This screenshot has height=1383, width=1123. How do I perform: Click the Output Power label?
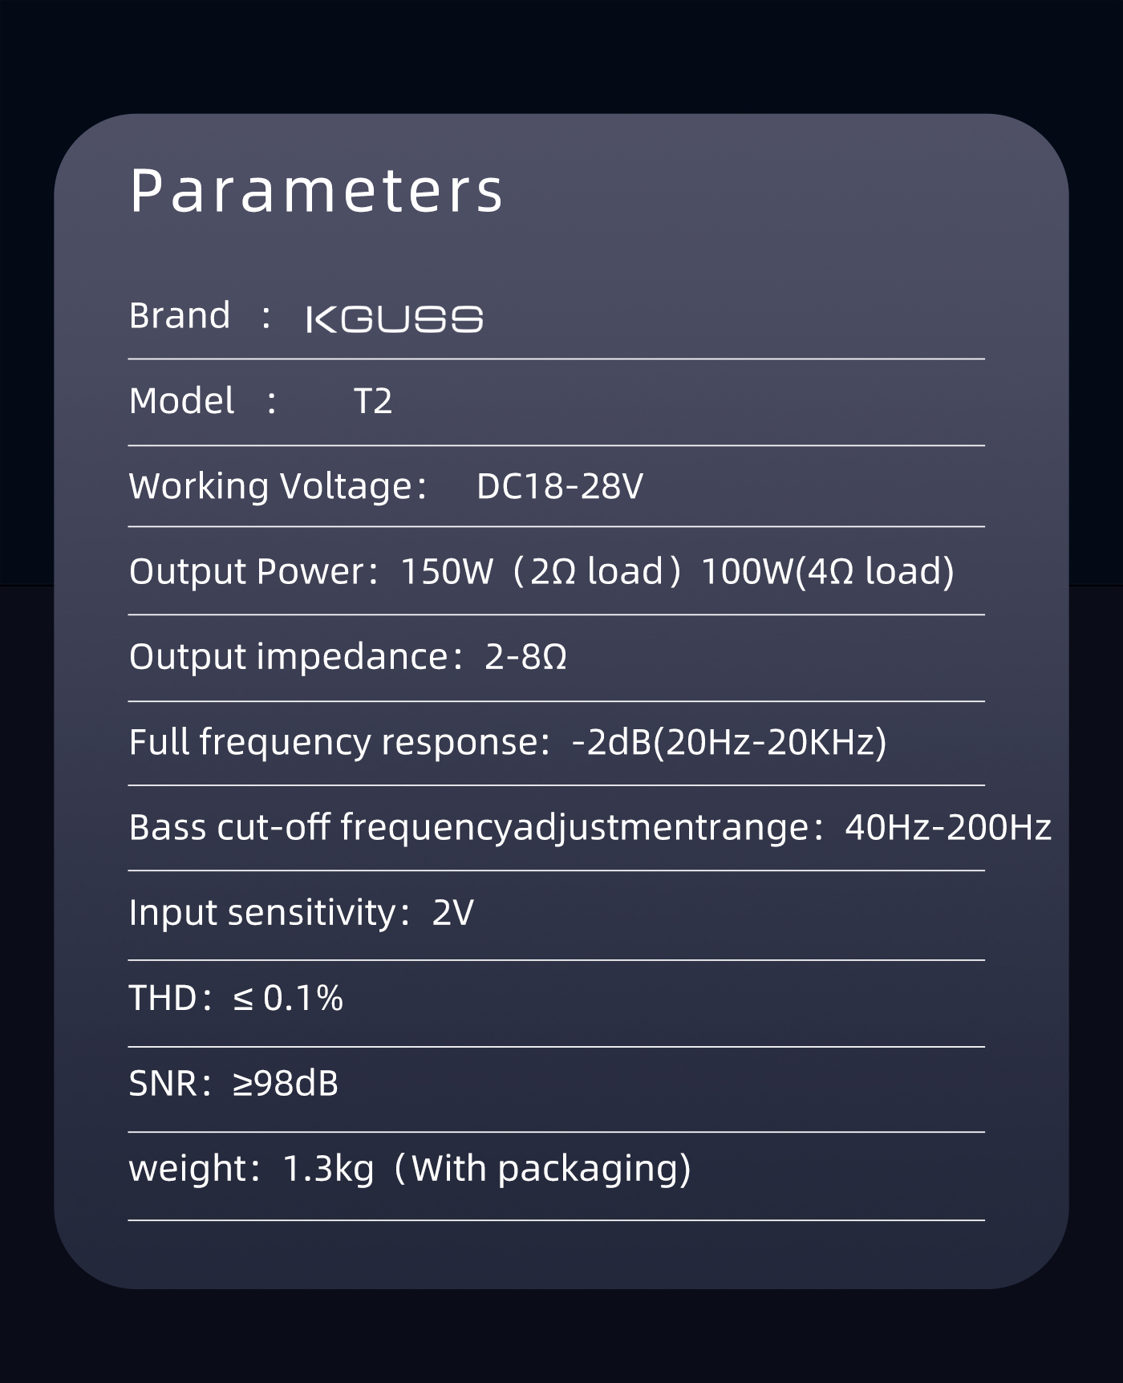(x=247, y=571)
